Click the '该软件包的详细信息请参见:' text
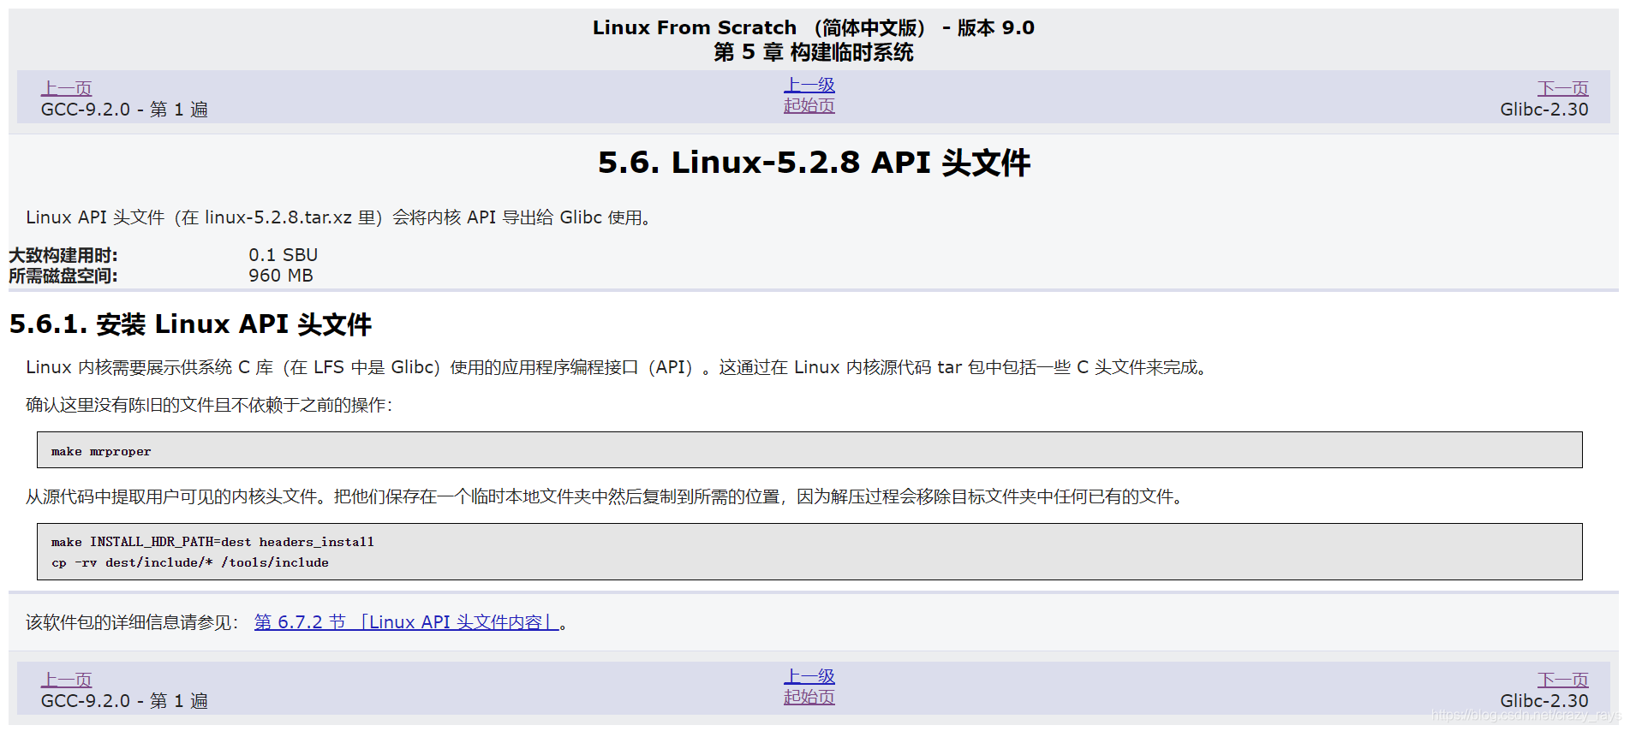Image resolution: width=1630 pixels, height=731 pixels. pos(132,622)
